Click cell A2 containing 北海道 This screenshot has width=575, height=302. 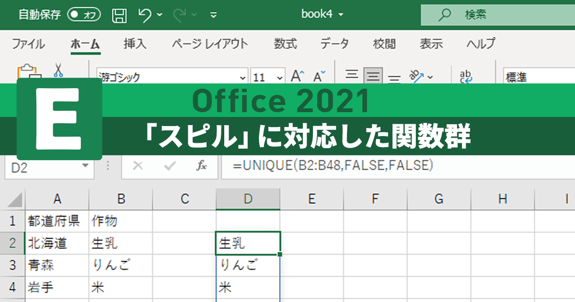(57, 243)
